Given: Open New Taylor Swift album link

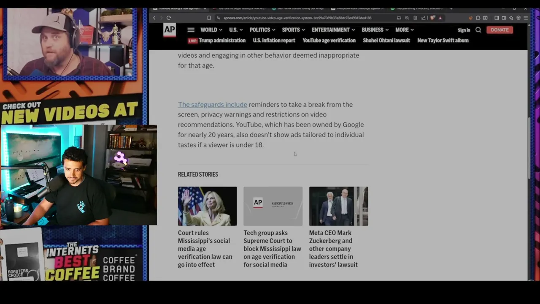Looking at the screenshot, I should coord(443,41).
